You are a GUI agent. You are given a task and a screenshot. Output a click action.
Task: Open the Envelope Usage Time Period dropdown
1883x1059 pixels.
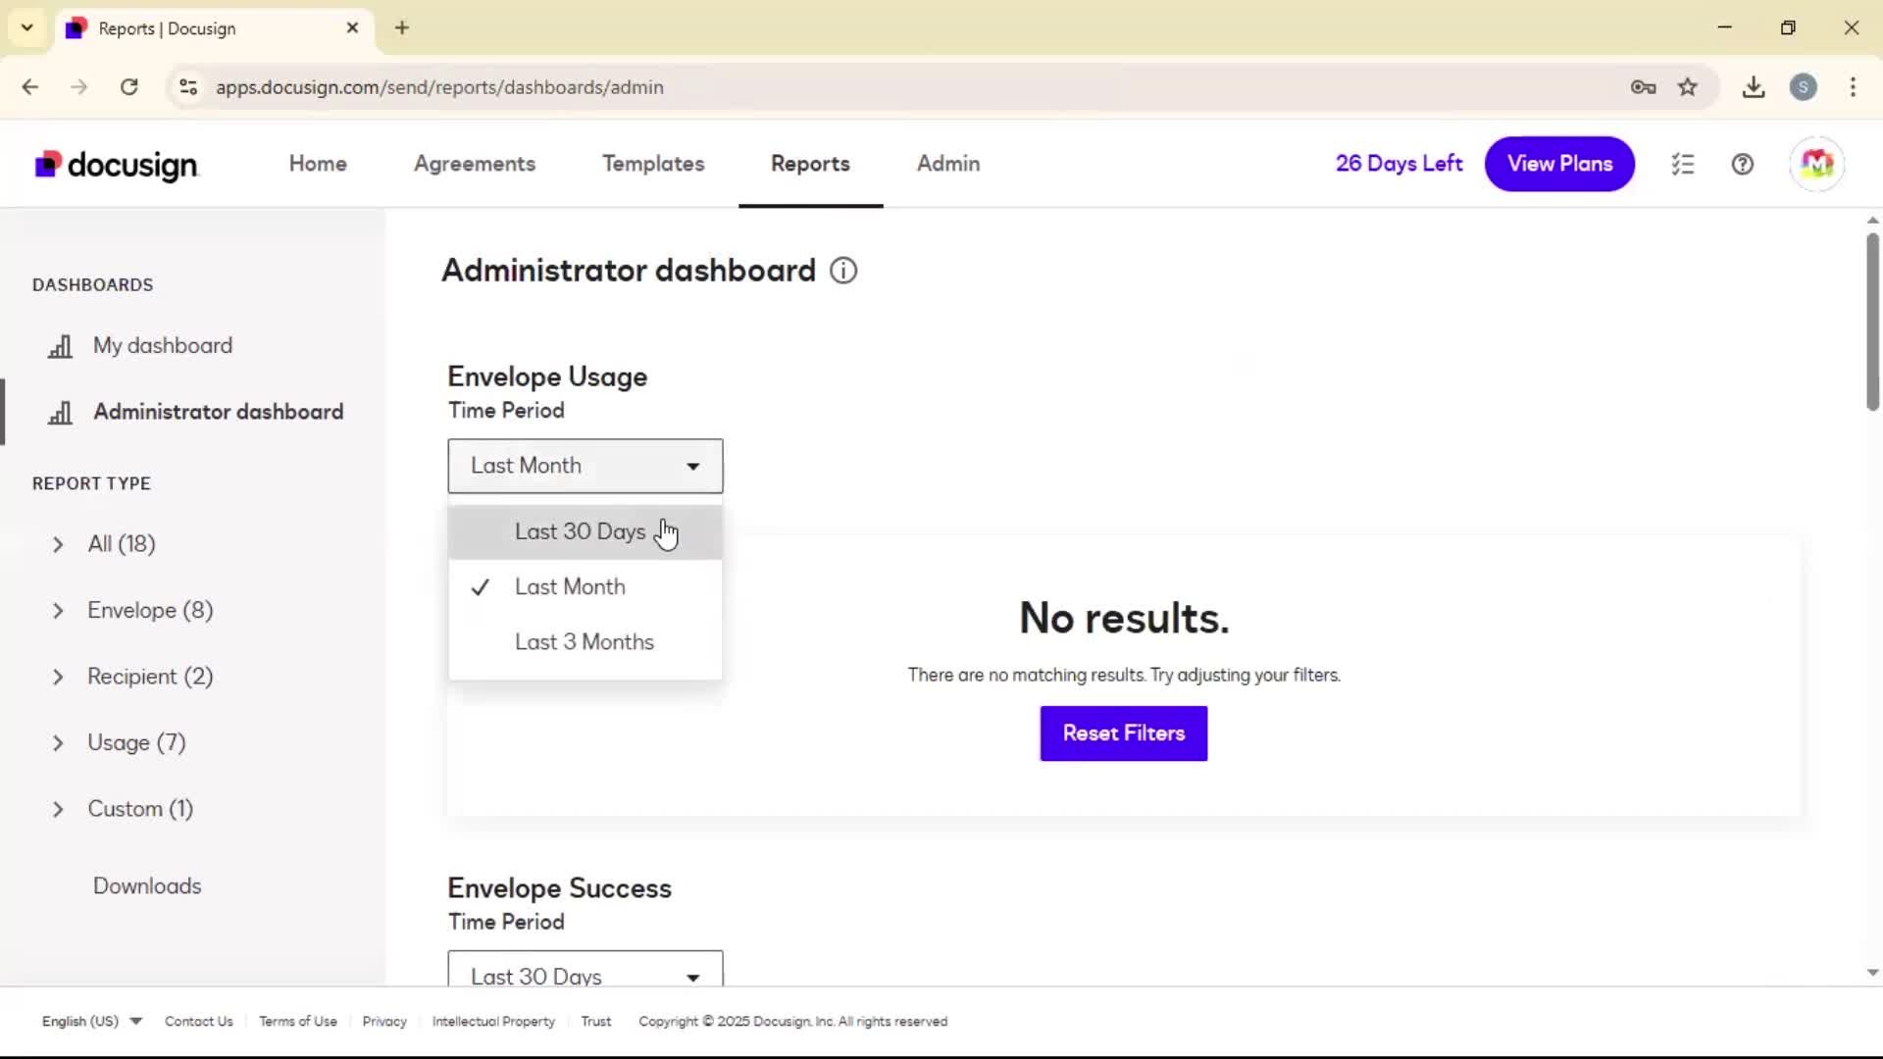[585, 466]
